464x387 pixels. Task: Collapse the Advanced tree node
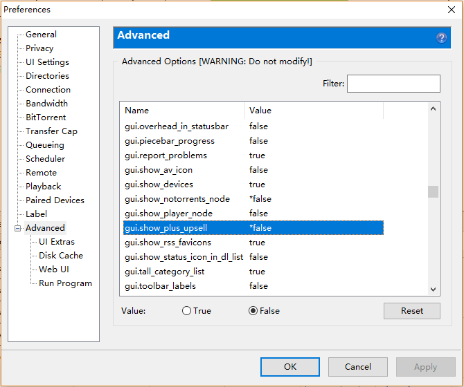[18, 228]
